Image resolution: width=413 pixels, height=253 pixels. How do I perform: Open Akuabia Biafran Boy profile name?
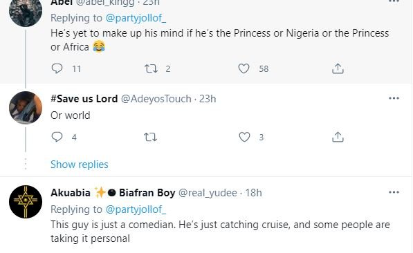point(113,193)
